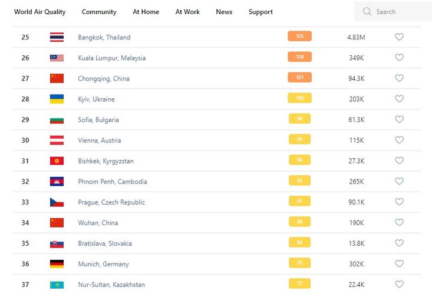The width and height of the screenshot is (432, 294).
Task: Open the Community menu
Action: point(99,12)
